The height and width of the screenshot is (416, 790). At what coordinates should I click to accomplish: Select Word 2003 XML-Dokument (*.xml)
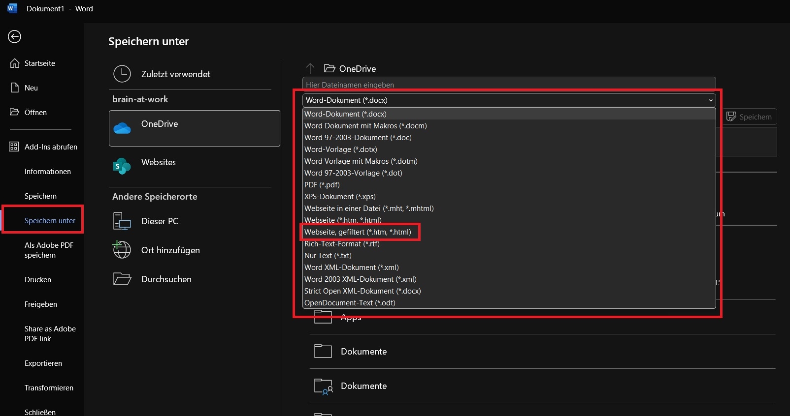pos(509,279)
